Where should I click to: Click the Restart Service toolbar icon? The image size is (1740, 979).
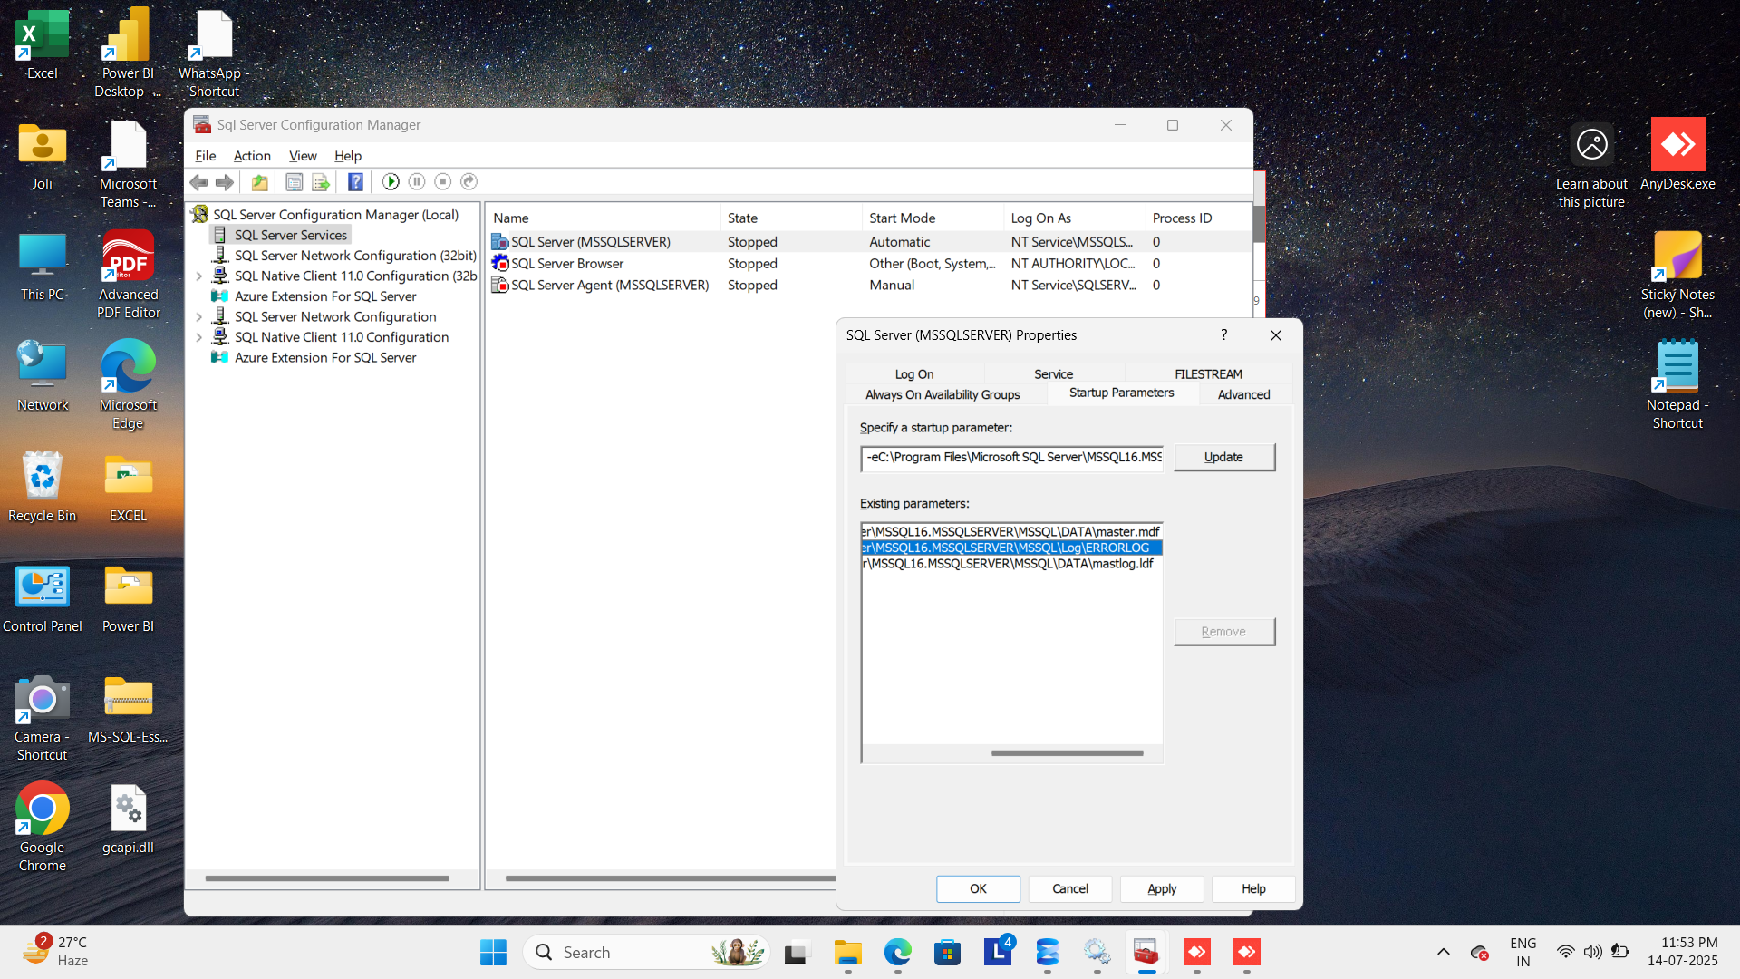[x=469, y=181]
